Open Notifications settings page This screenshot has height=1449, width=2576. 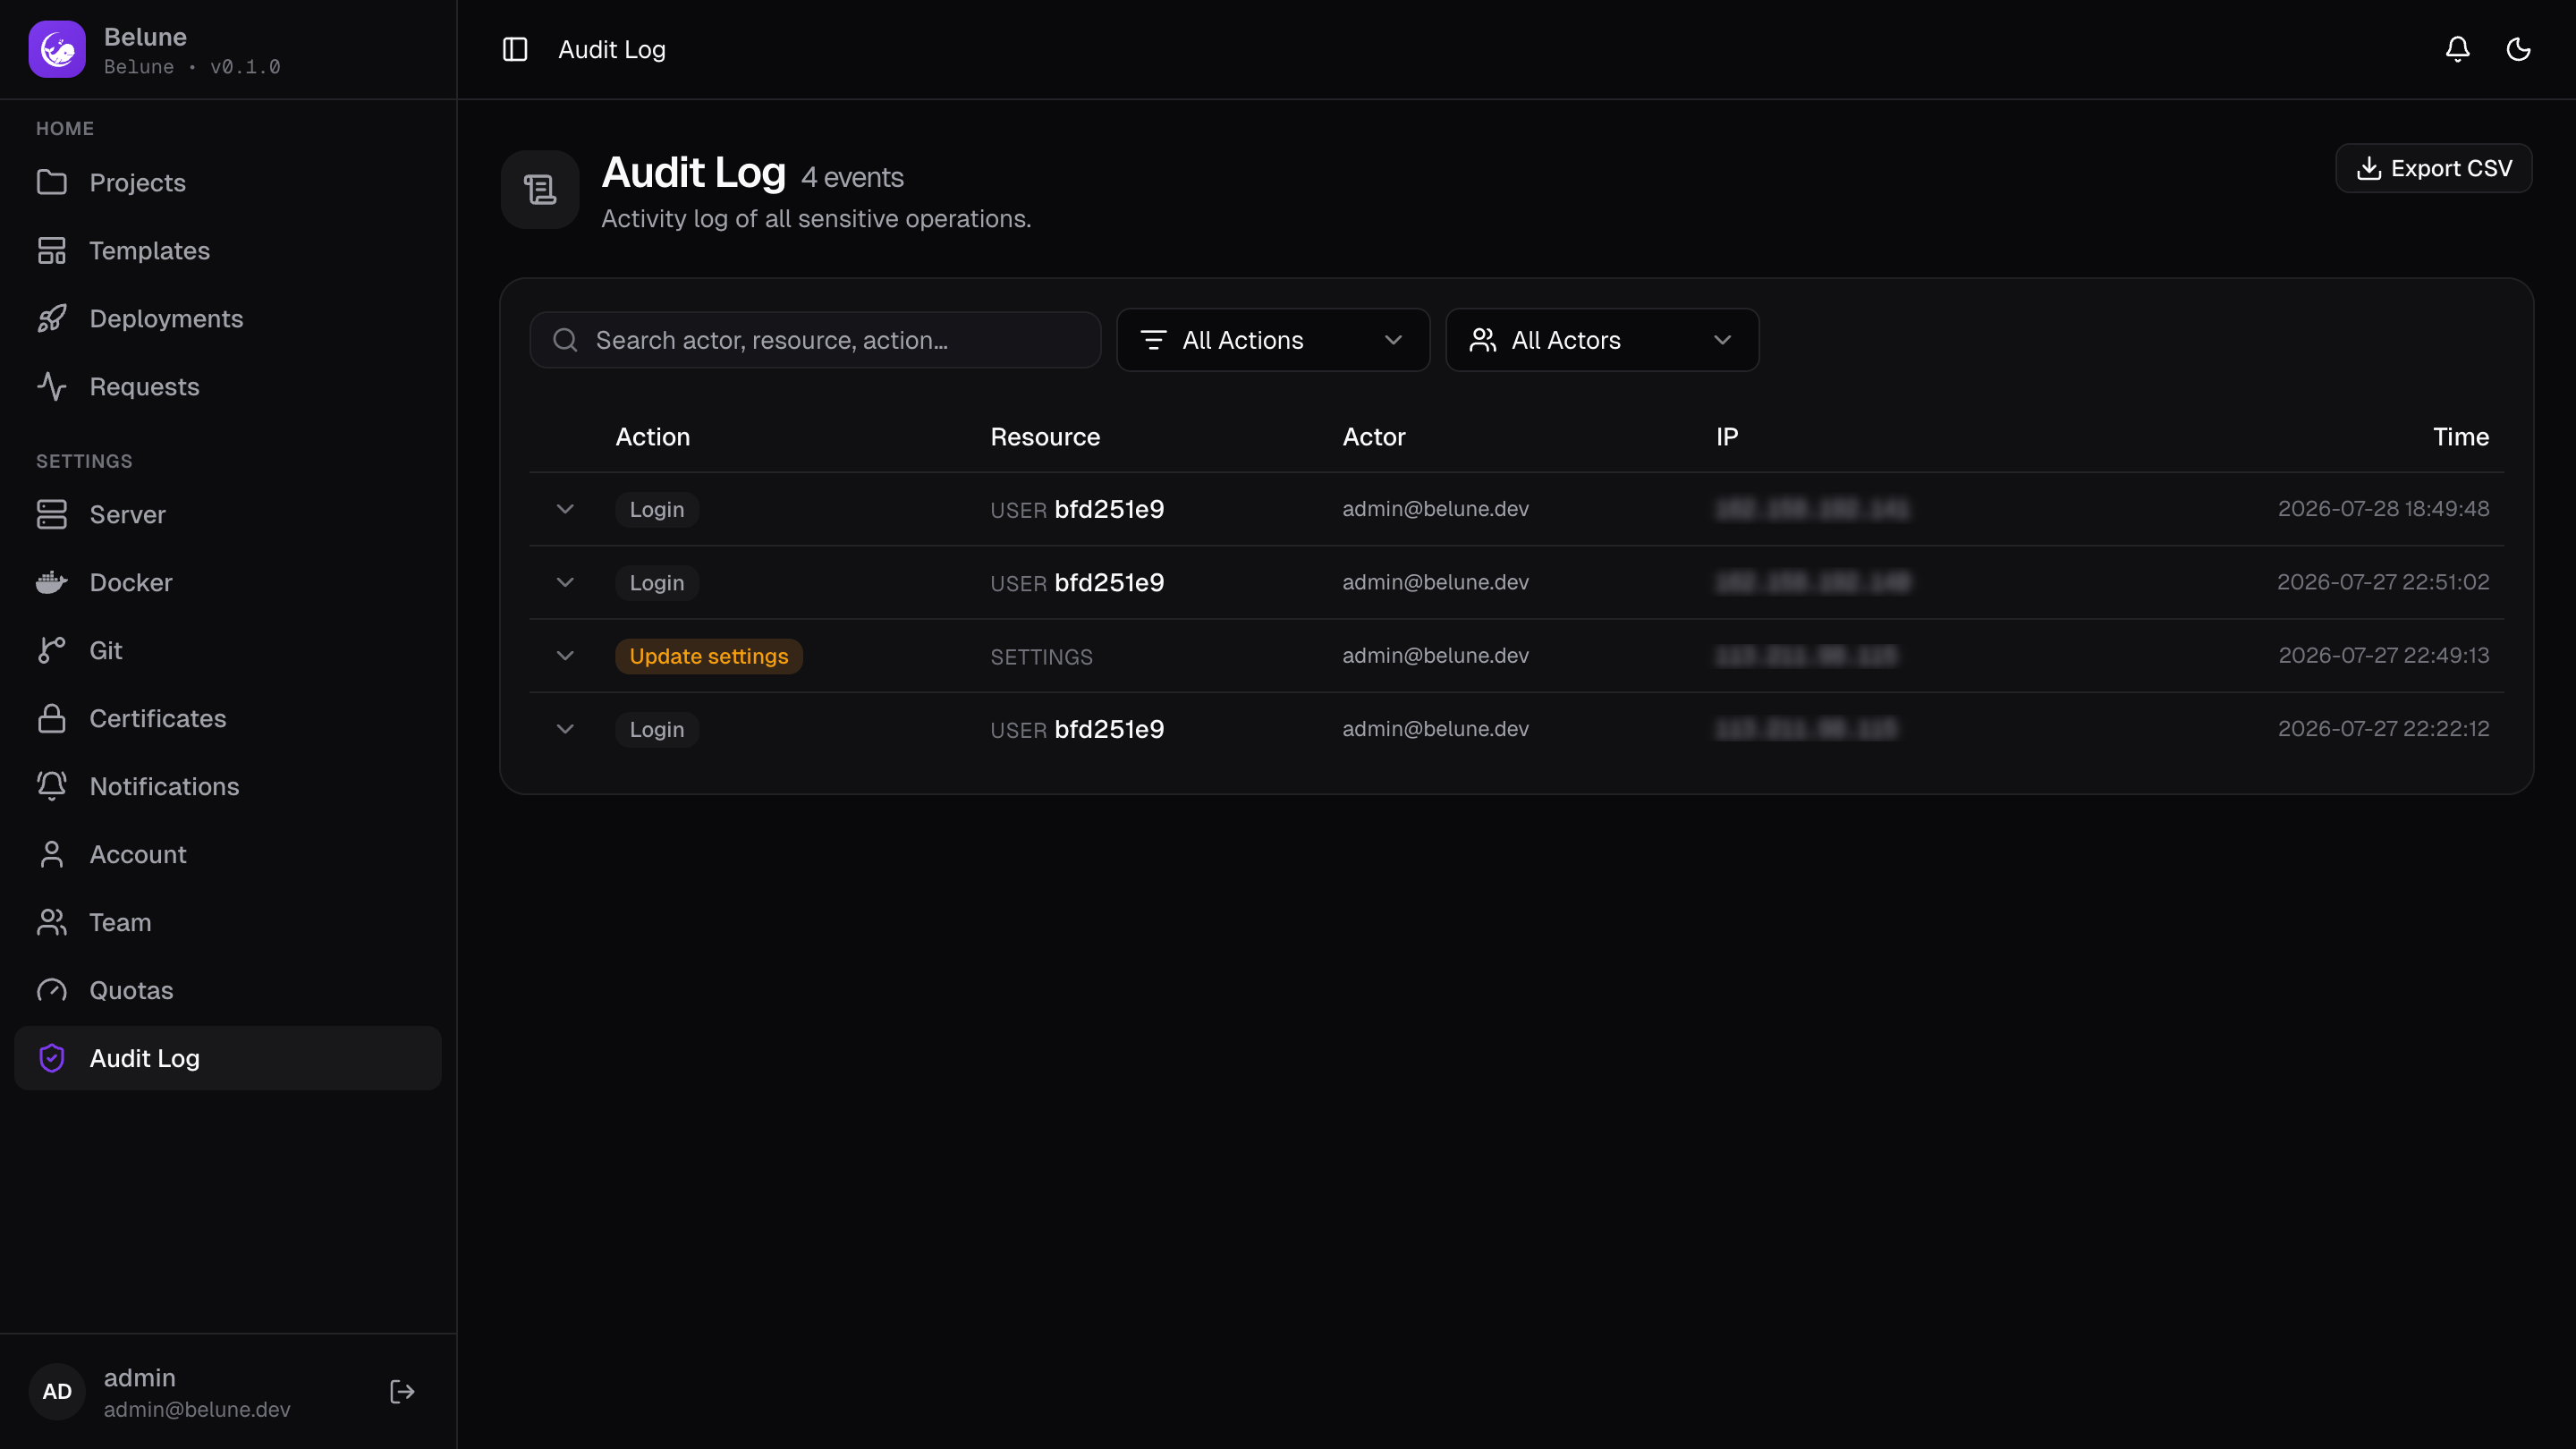pos(228,786)
